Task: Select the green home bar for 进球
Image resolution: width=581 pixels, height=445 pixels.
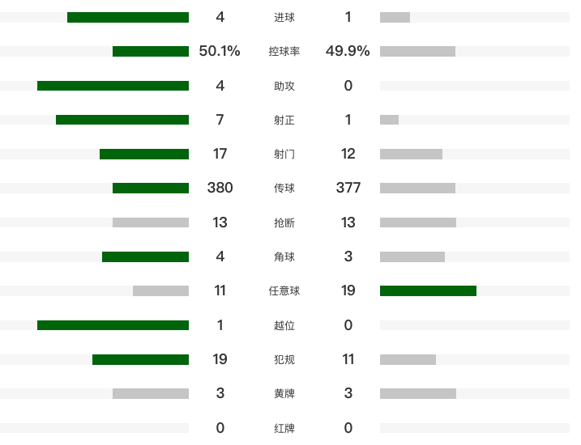Action: click(128, 17)
